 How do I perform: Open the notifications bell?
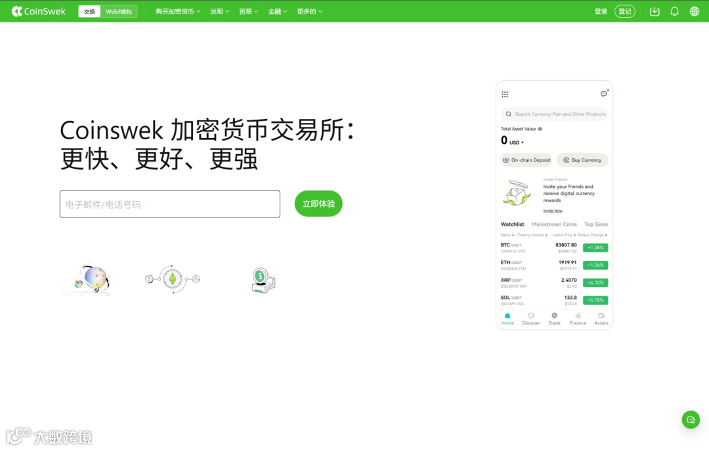pyautogui.click(x=674, y=11)
